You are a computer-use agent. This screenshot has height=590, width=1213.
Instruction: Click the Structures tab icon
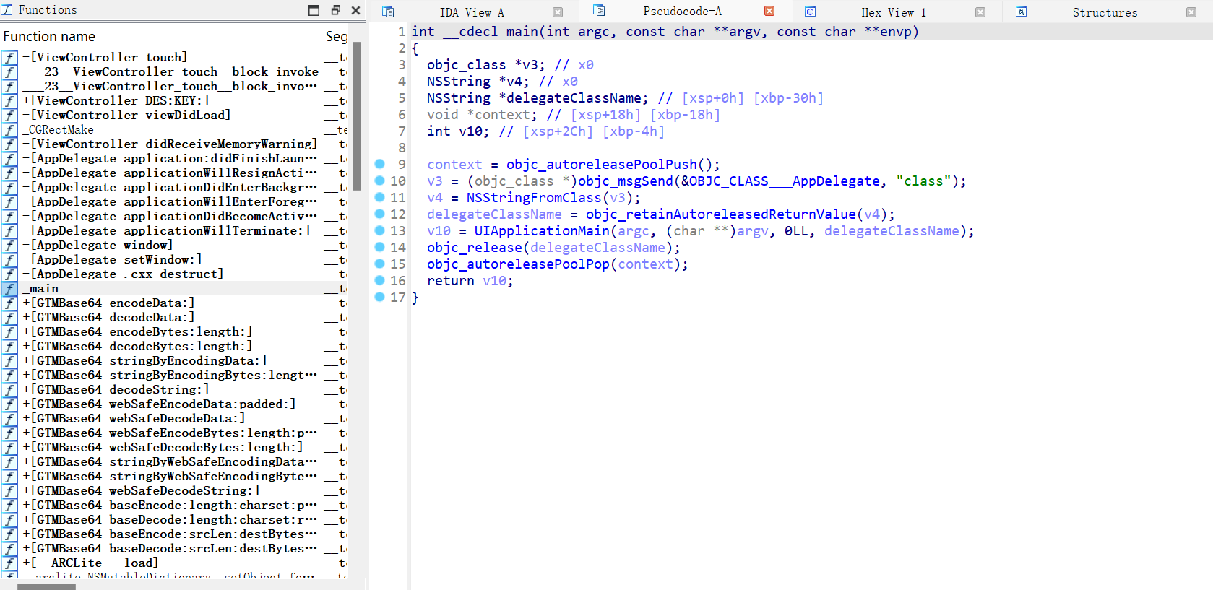(x=1022, y=12)
